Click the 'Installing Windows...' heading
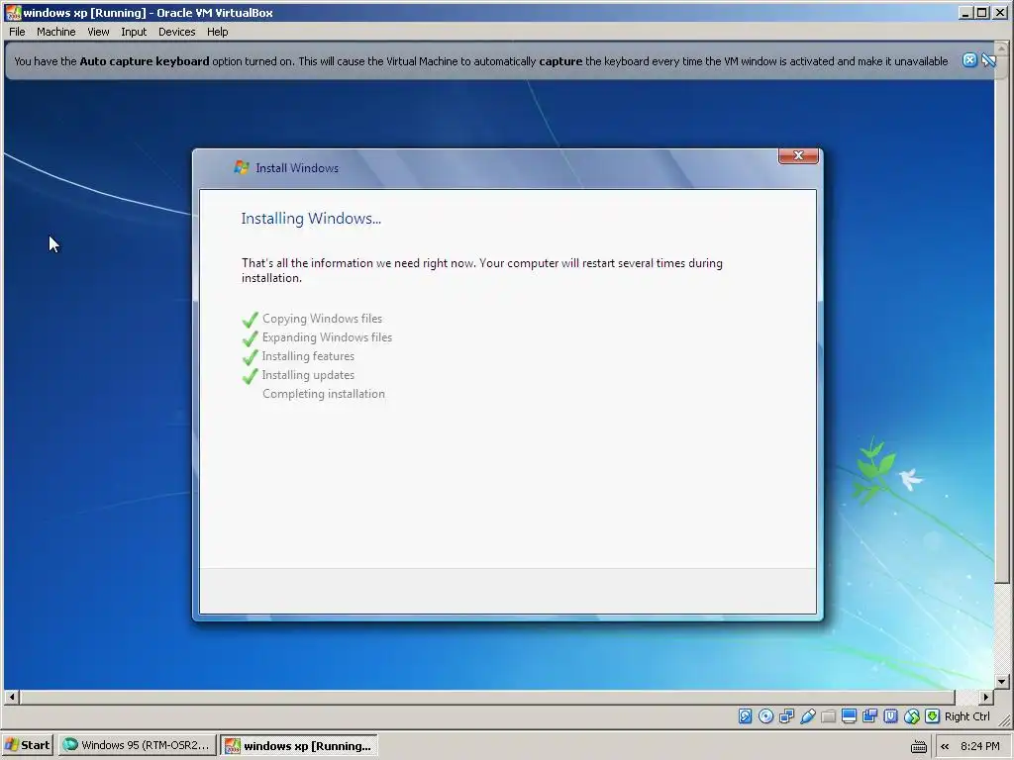 311,219
